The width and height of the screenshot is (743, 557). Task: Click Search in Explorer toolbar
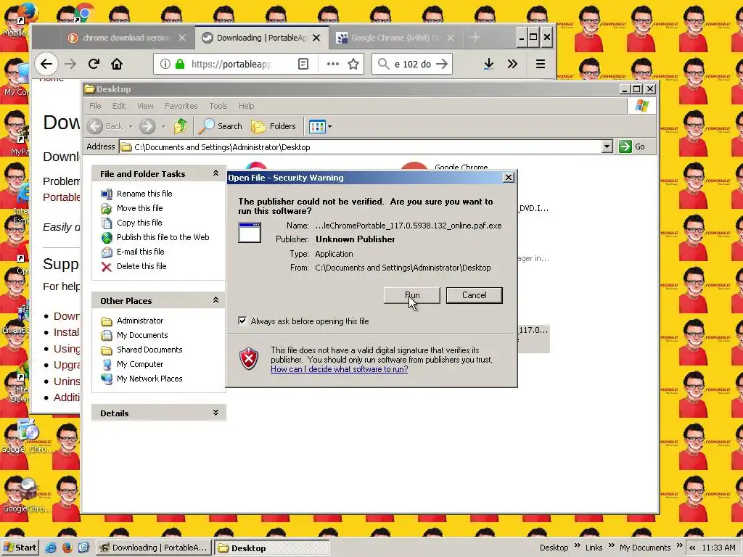tap(221, 126)
